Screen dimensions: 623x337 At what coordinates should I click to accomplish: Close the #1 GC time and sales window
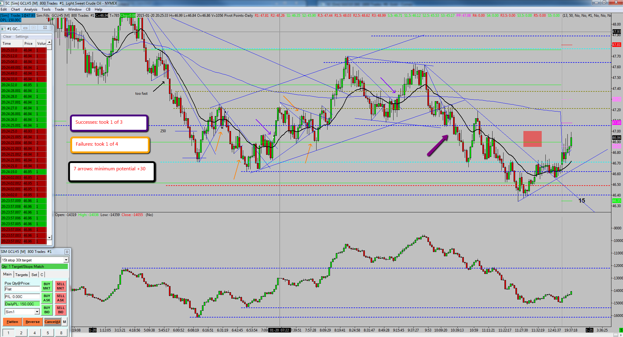[x=45, y=28]
